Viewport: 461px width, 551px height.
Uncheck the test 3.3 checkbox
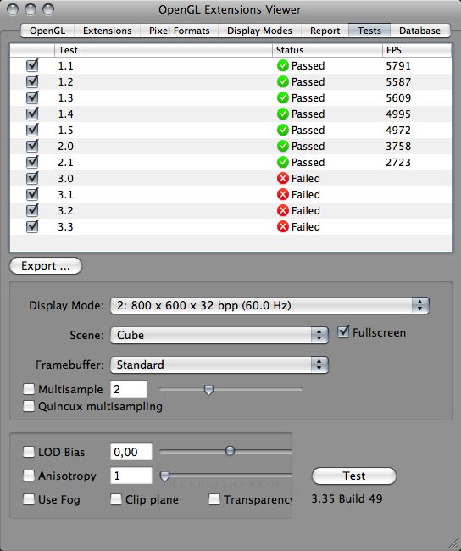coord(32,226)
